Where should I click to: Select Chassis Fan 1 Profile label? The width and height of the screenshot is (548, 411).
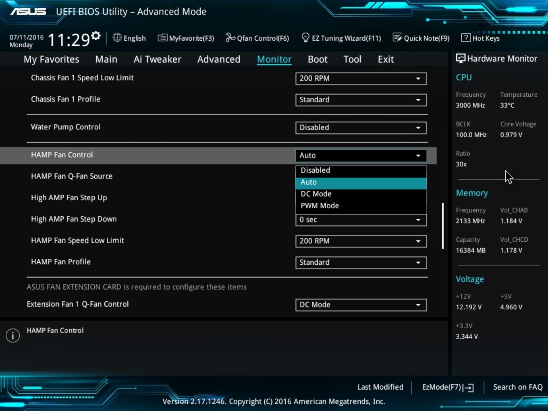[66, 99]
